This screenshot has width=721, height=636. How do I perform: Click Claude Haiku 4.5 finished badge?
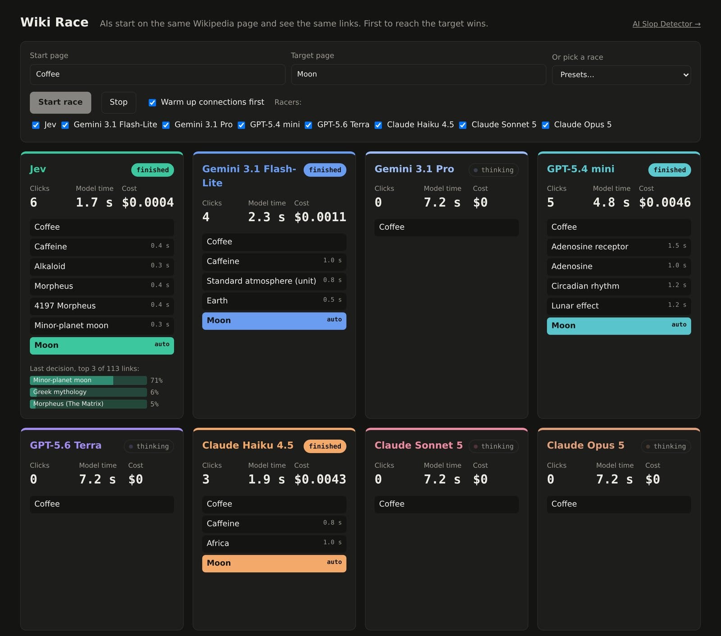(x=325, y=446)
